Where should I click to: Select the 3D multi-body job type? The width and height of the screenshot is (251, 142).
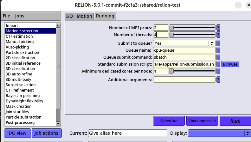point(30,80)
